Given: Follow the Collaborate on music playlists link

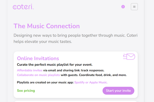Looking at the screenshot, I should click(38, 75).
